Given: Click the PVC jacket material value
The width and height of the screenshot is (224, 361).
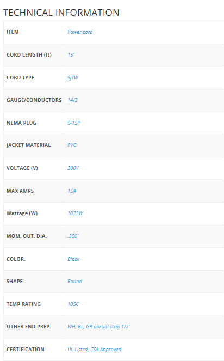Looking at the screenshot, I should pos(72,145).
